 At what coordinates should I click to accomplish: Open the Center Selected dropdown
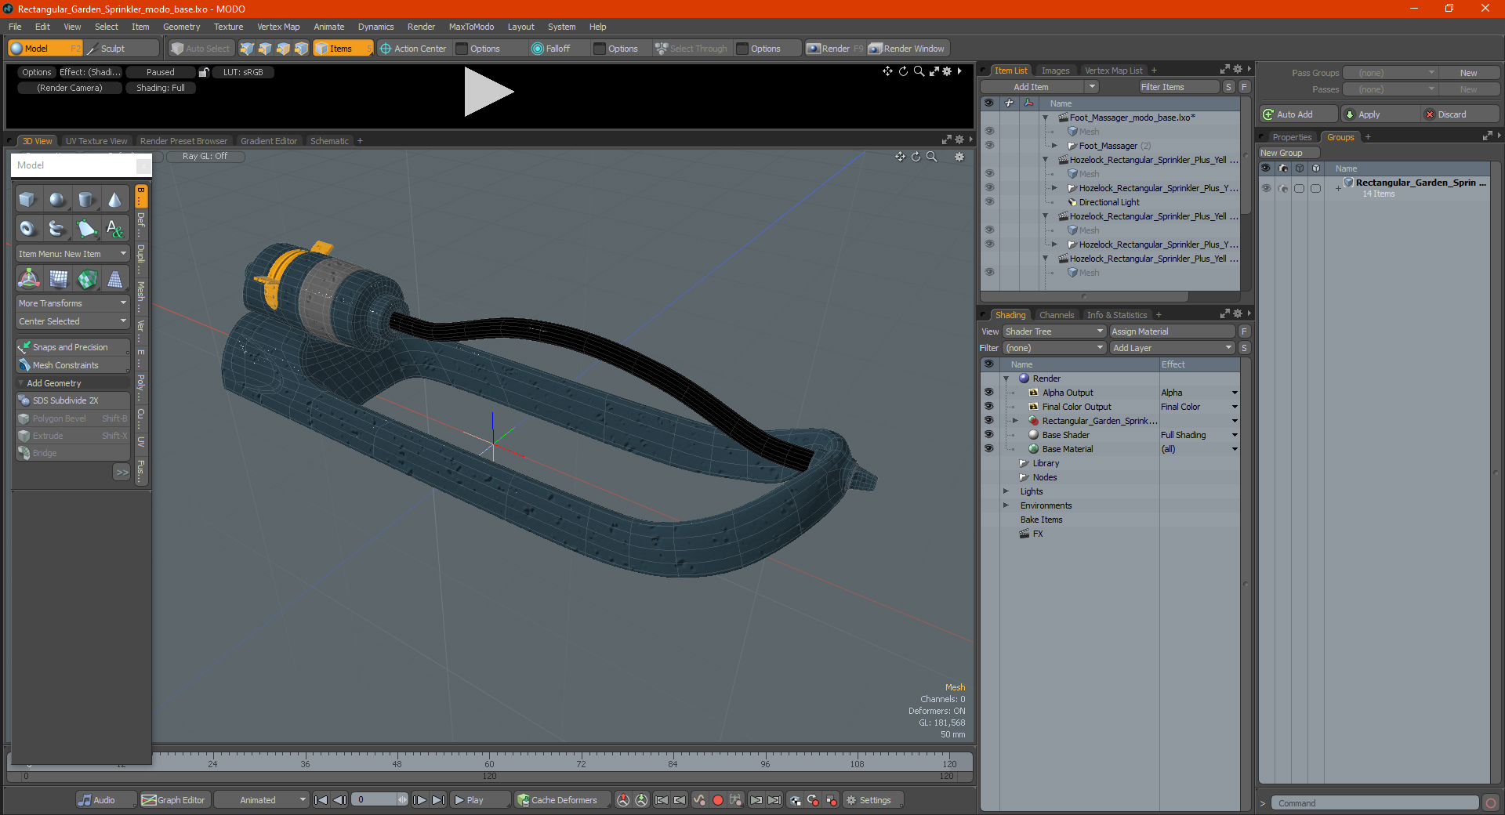72,321
